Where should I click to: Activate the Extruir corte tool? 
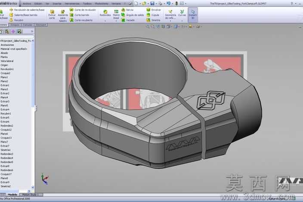tap(52, 15)
